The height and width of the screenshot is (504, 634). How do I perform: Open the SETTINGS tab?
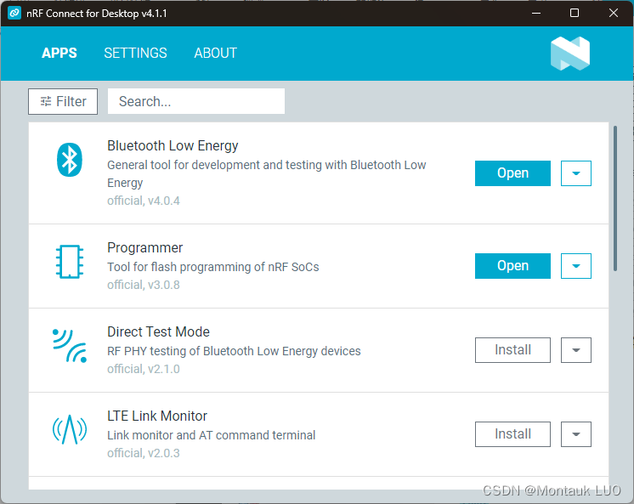pyautogui.click(x=135, y=53)
